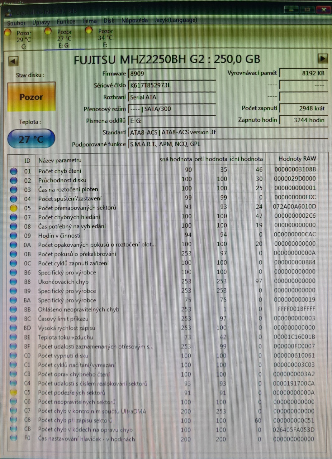Click status dot of UltraDMA checksum errors row
This screenshot has height=459, width=332.
tap(13, 411)
